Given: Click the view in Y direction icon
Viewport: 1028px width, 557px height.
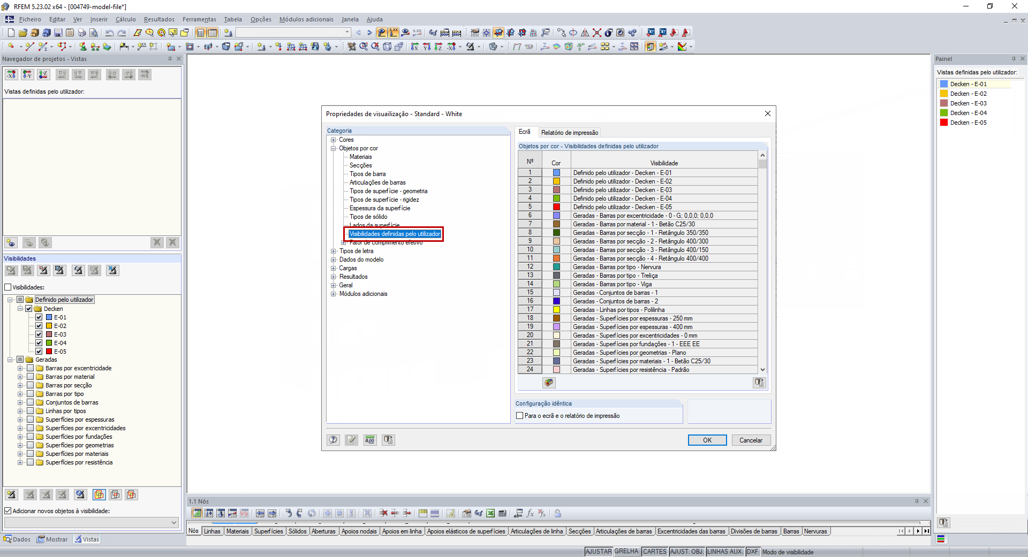Looking at the screenshot, I should (427, 47).
